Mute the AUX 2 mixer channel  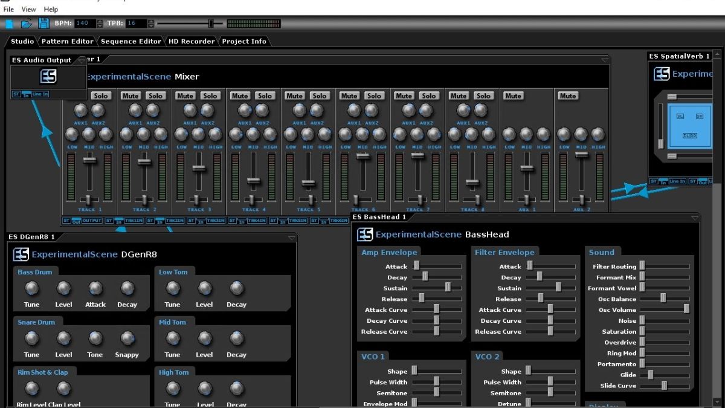pyautogui.click(x=567, y=96)
